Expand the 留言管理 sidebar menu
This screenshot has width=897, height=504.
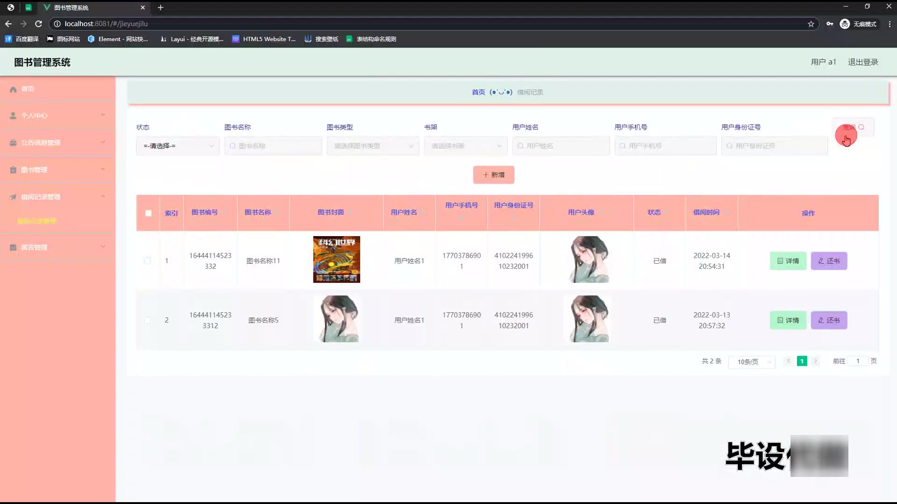[x=57, y=247]
